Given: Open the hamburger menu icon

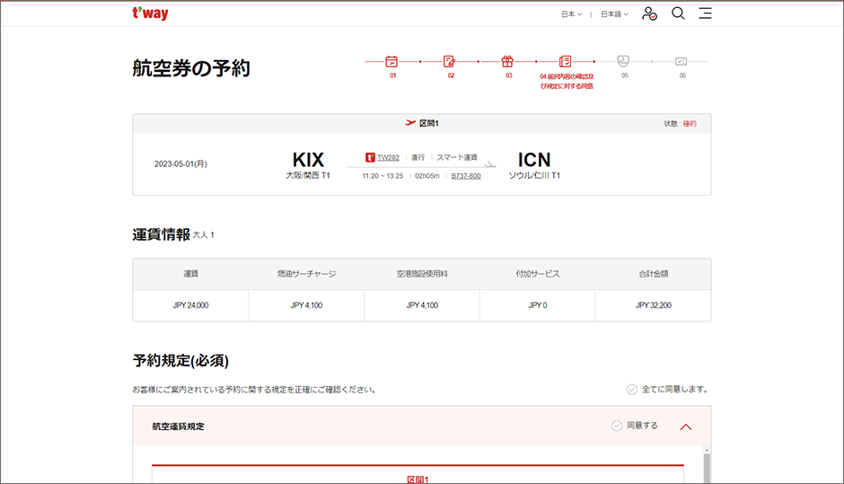Looking at the screenshot, I should [705, 13].
